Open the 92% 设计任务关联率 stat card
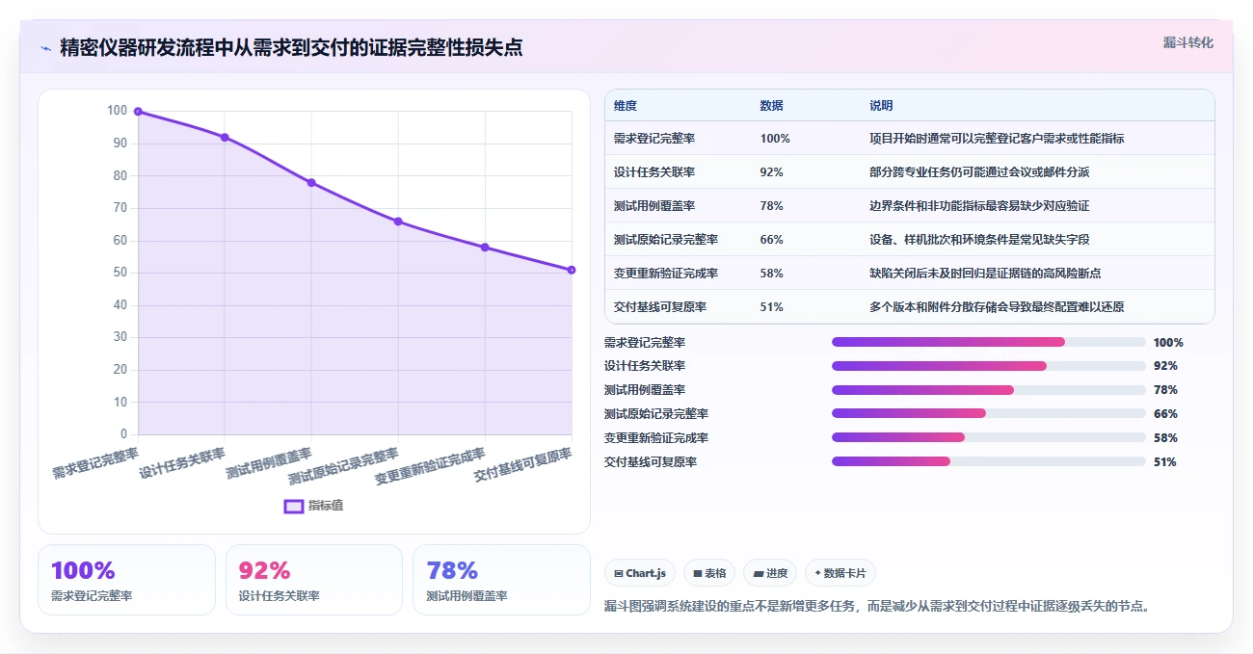 (314, 580)
